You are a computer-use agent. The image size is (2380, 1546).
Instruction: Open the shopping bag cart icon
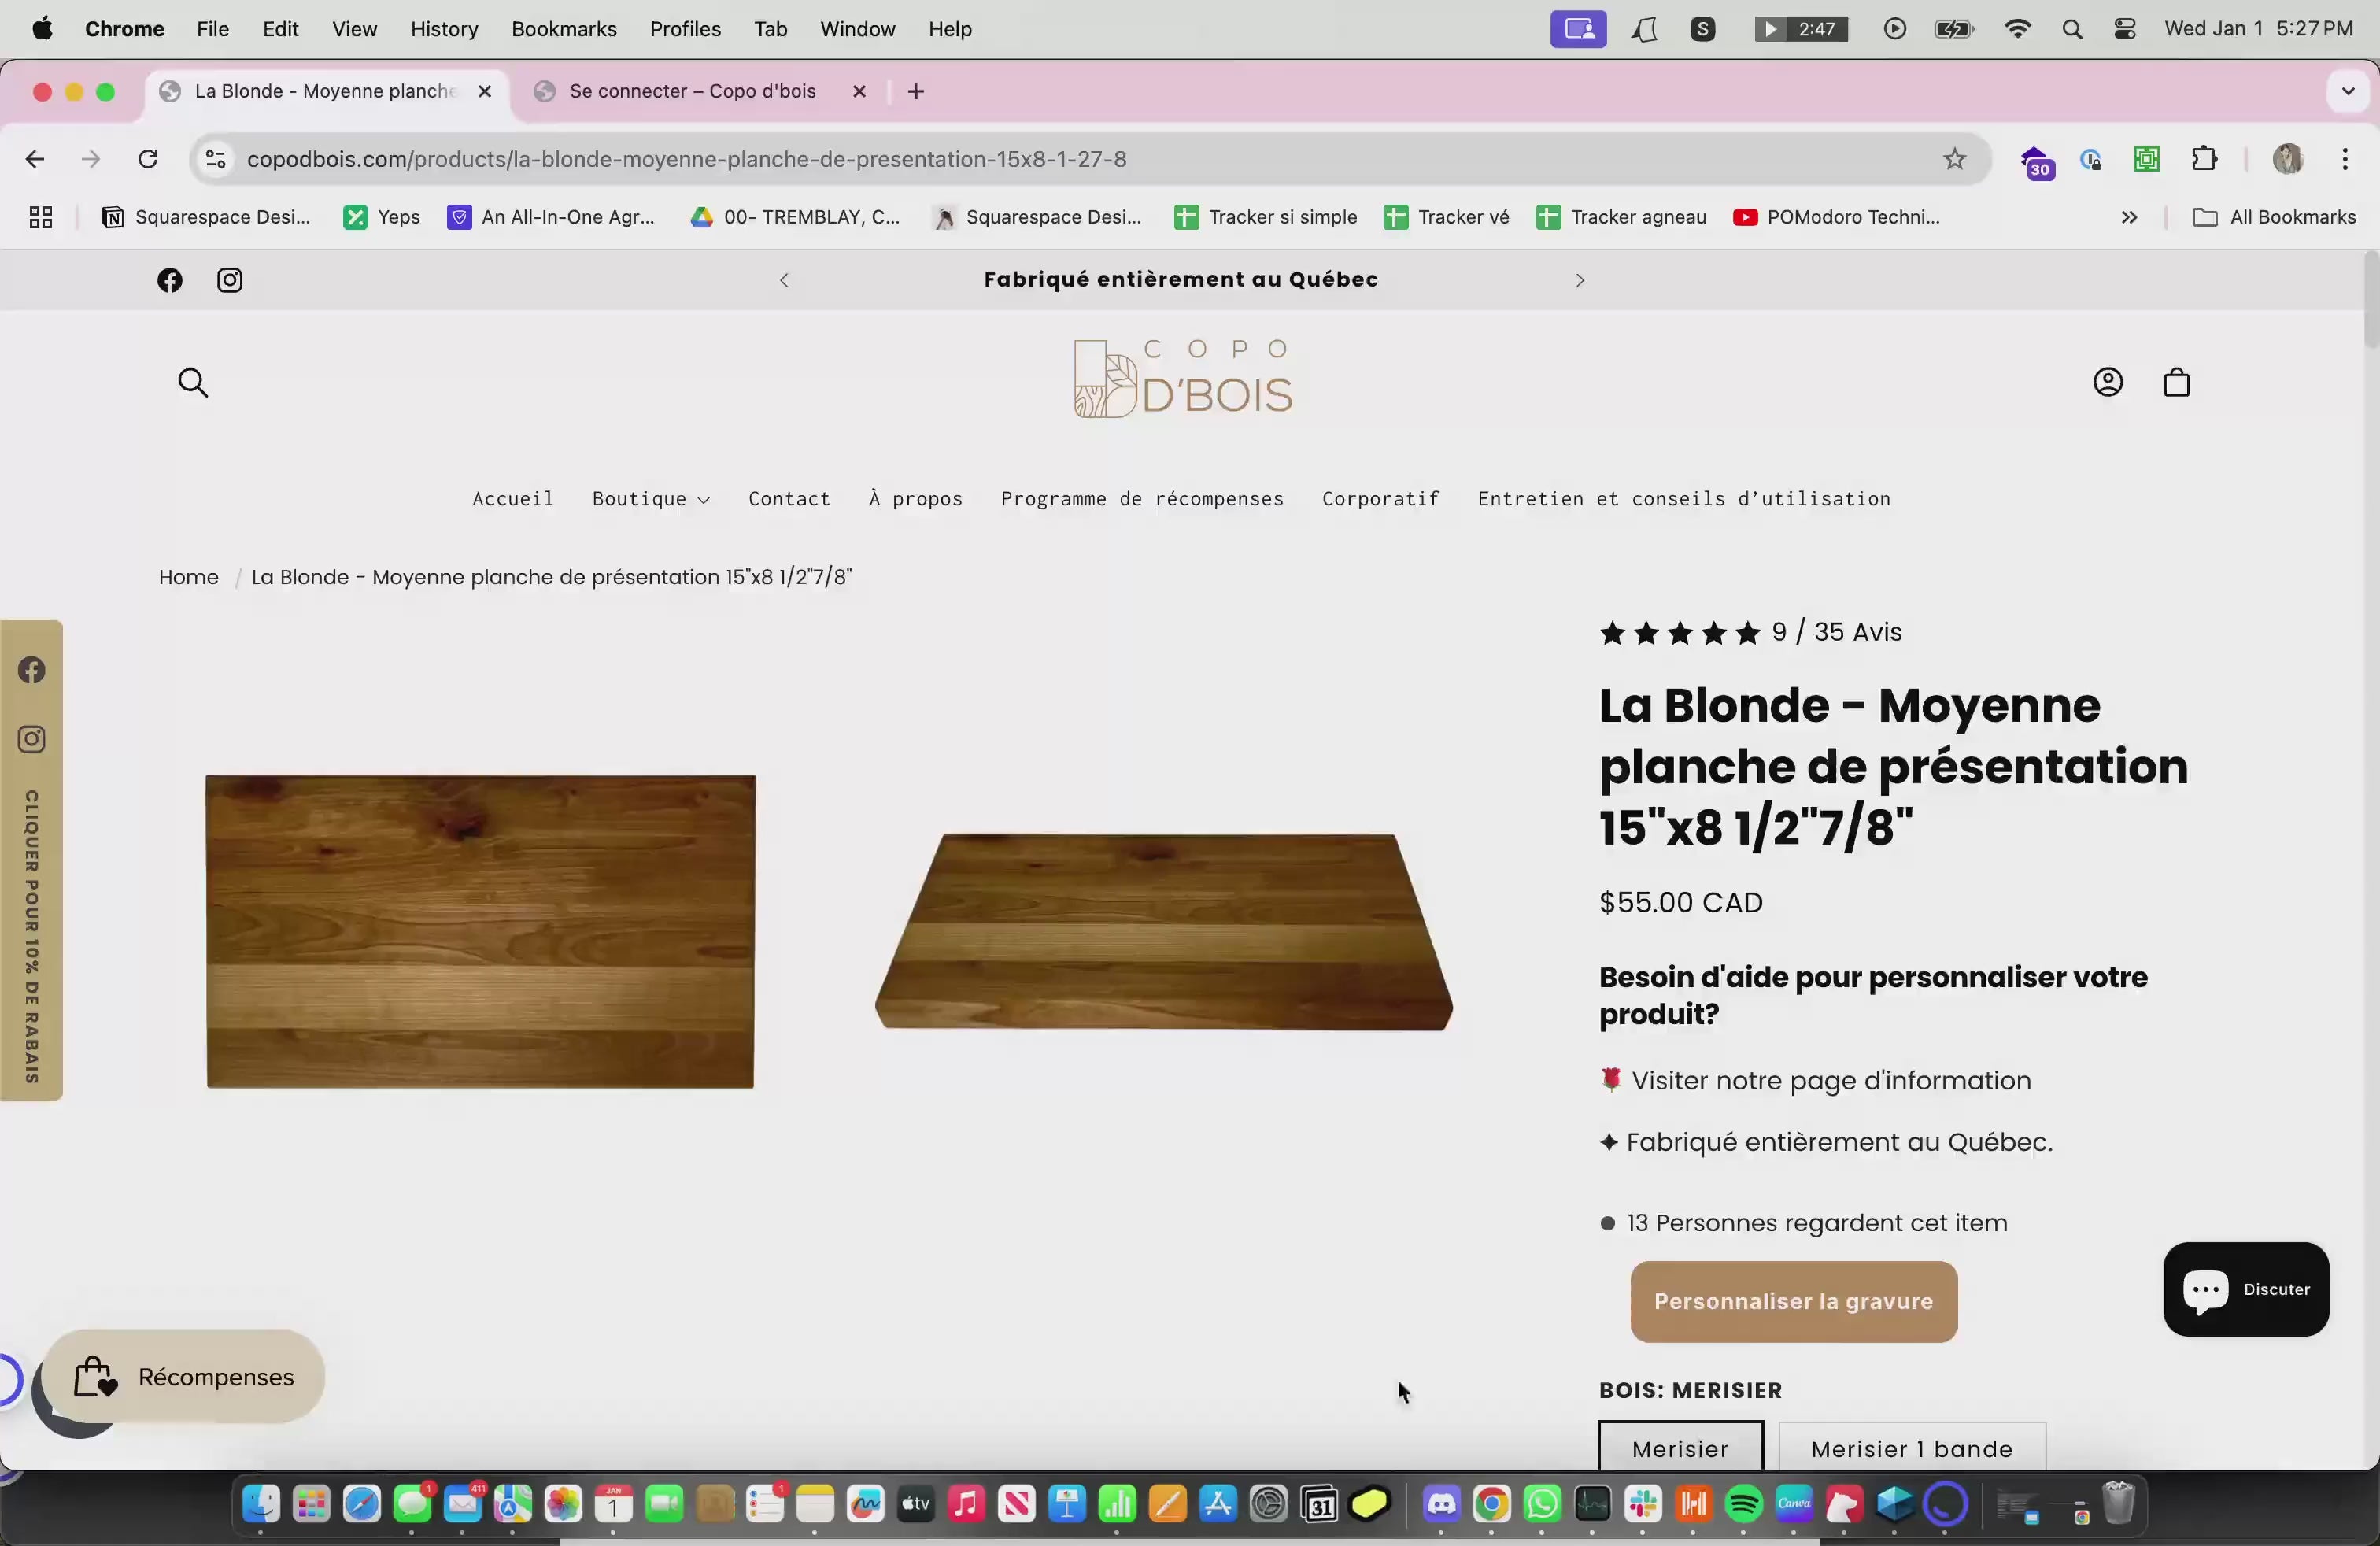pos(2177,382)
